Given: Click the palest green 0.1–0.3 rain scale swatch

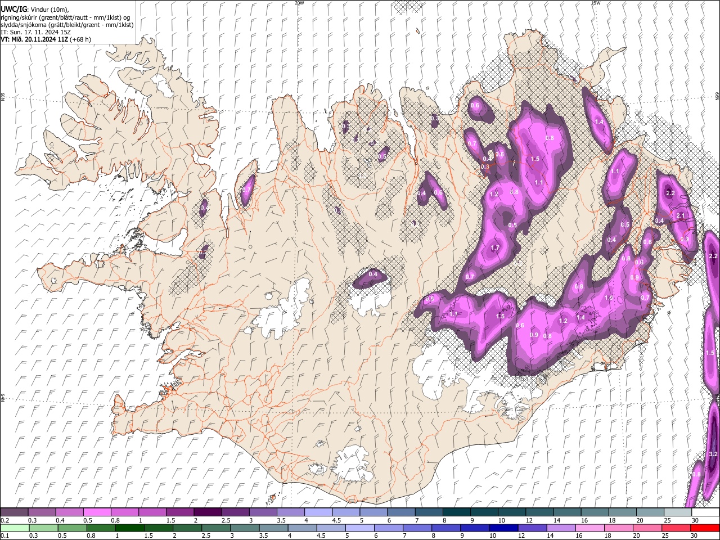Looking at the screenshot, I should tap(15, 528).
